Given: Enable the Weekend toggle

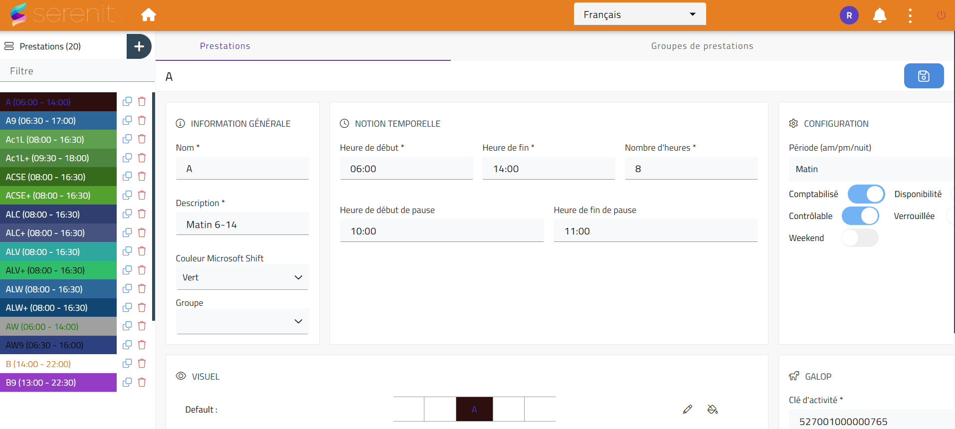Looking at the screenshot, I should point(860,238).
